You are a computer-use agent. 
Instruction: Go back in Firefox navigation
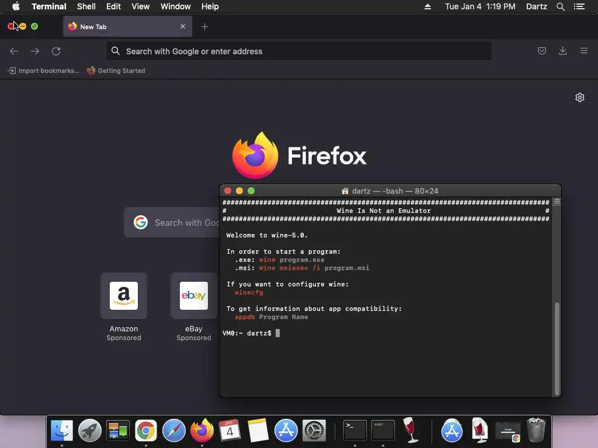[14, 51]
